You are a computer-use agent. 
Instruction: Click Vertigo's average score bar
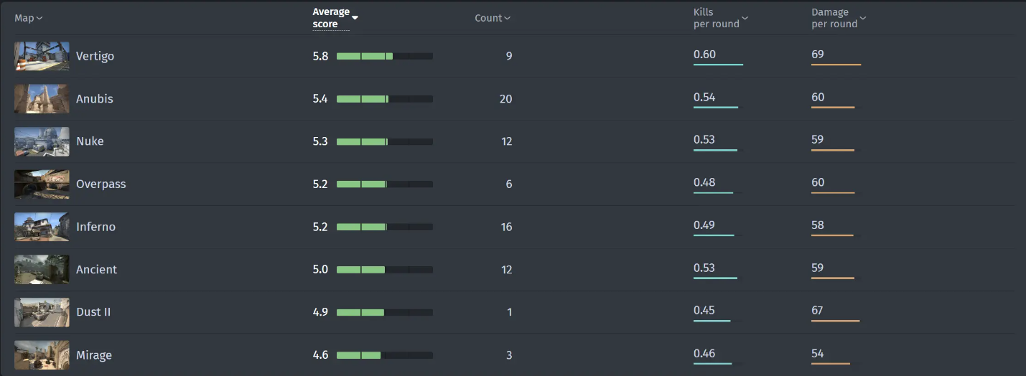click(384, 56)
